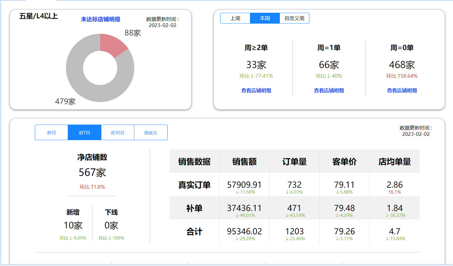Image resolution: width=453 pixels, height=266 pixels.
Task: Click the 4.7 cell
Action: click(395, 232)
